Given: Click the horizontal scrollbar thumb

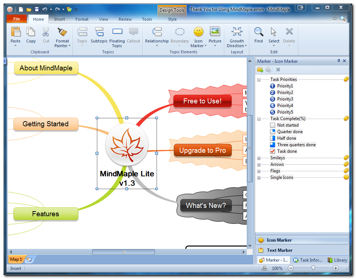Looking at the screenshot, I should tap(123, 252).
